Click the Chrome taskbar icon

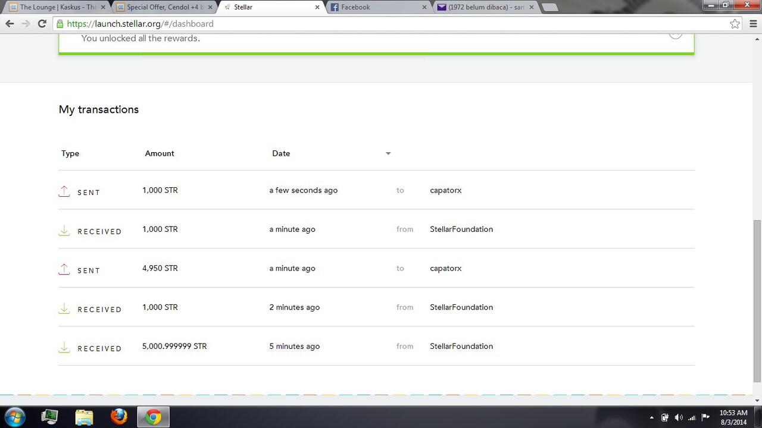pos(154,417)
